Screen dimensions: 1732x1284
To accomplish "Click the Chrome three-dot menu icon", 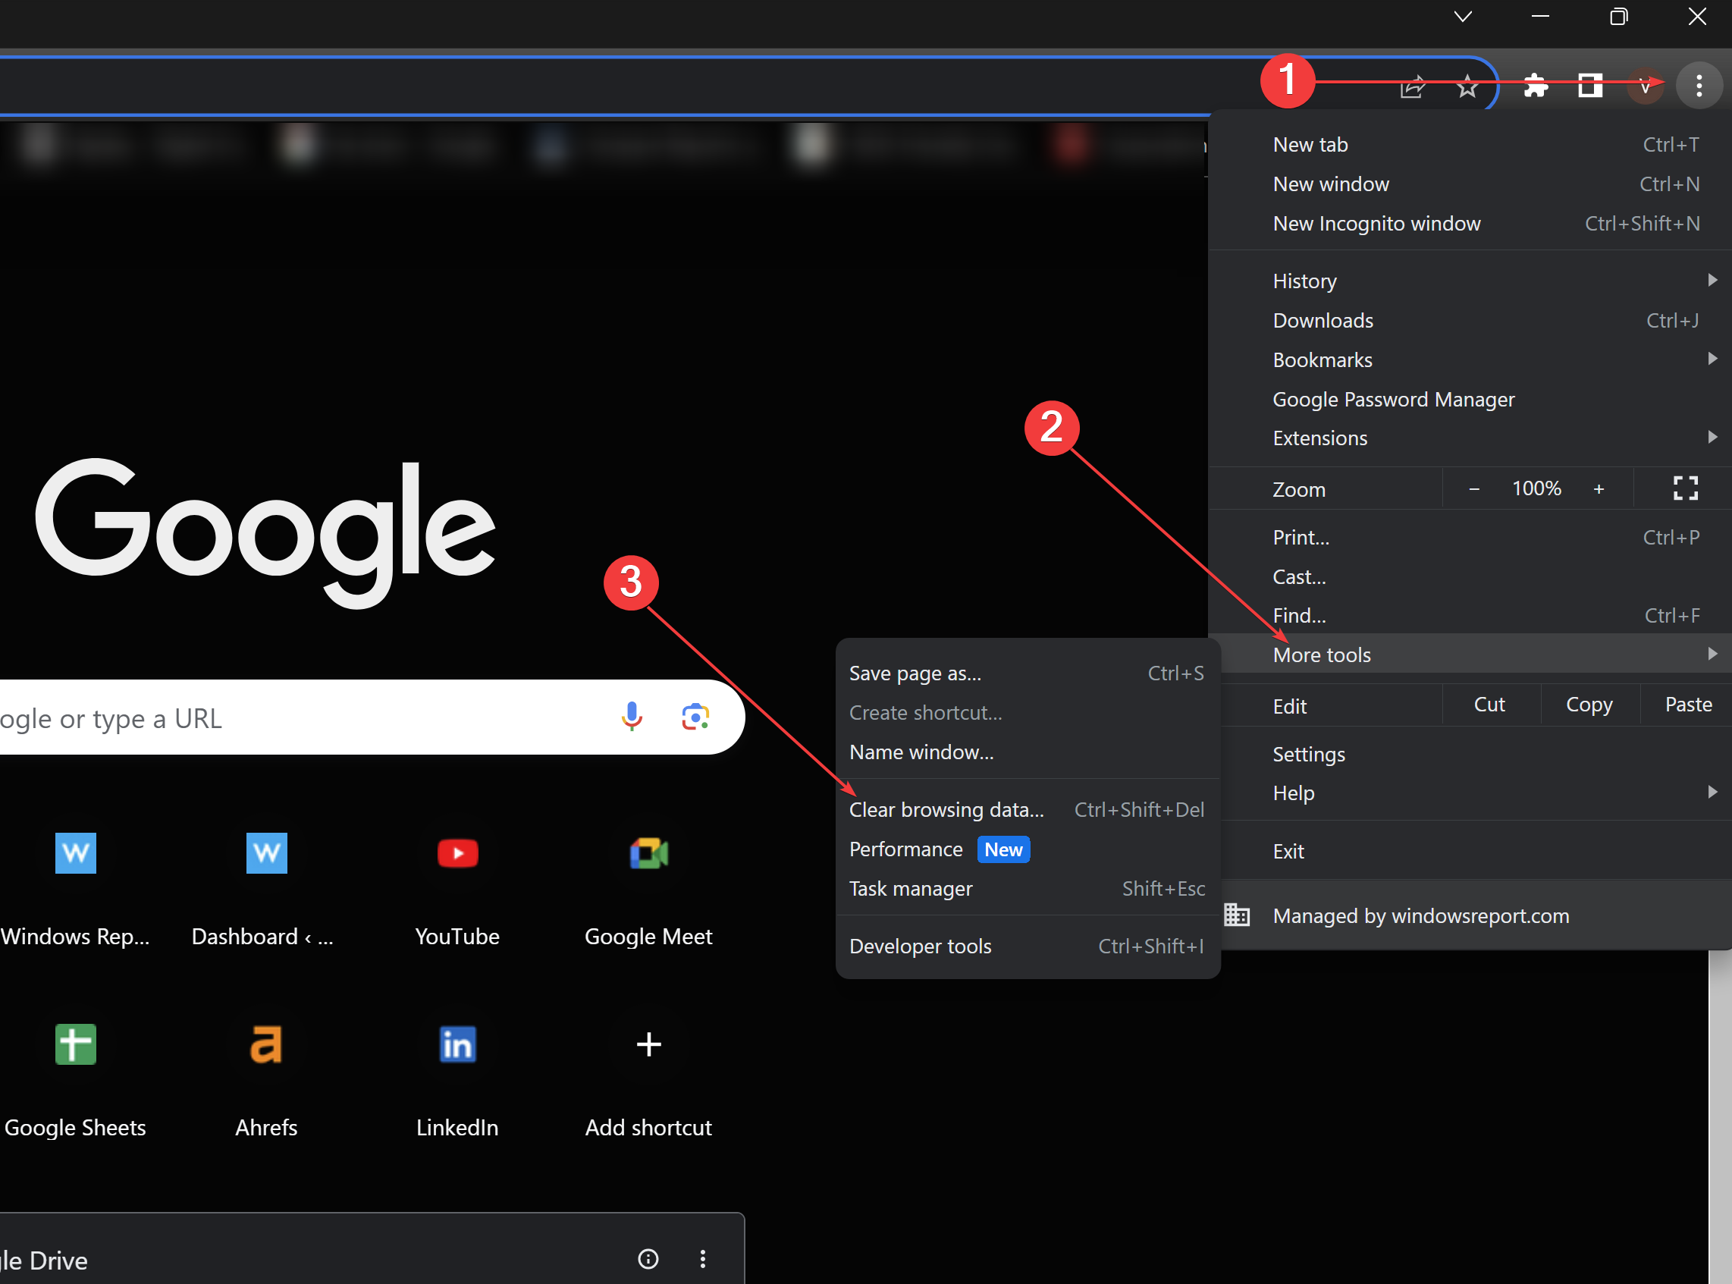I will 1699,85.
